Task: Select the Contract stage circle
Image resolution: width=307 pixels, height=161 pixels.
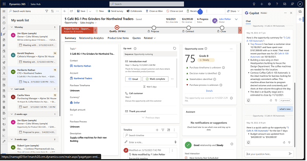Action: coord(189,28)
